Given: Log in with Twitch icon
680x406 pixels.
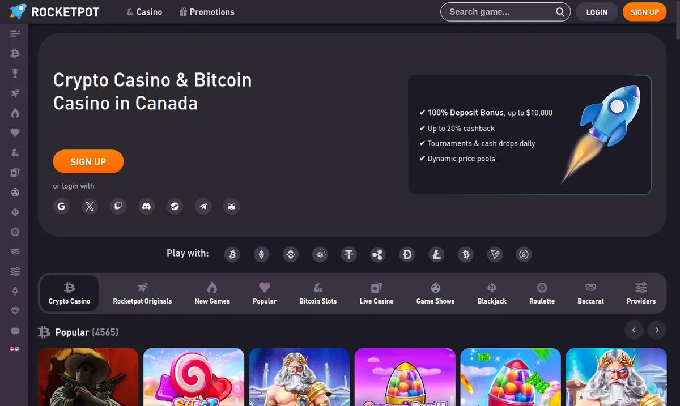Looking at the screenshot, I should pos(118,207).
